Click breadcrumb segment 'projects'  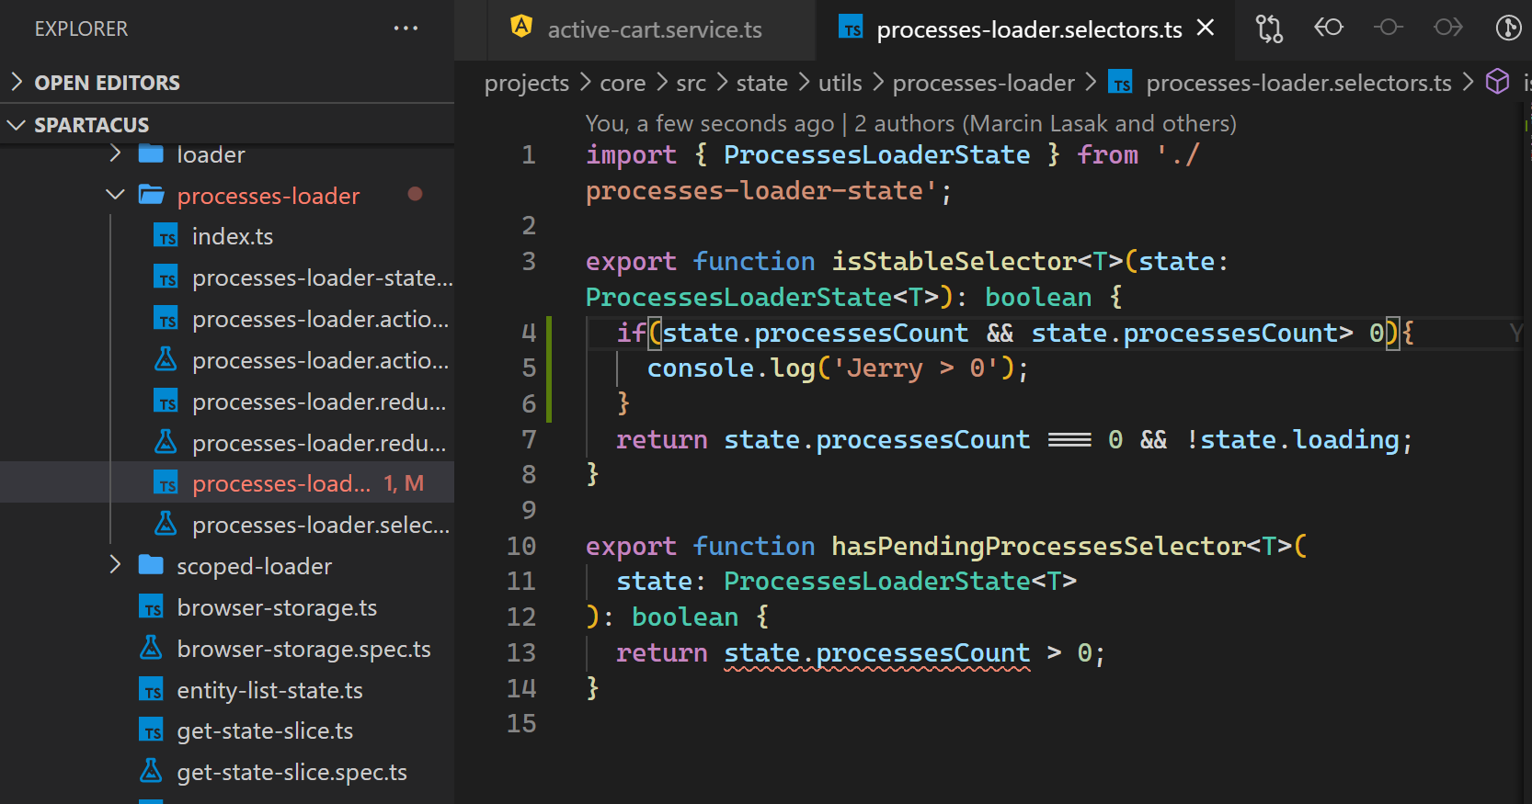(x=527, y=83)
